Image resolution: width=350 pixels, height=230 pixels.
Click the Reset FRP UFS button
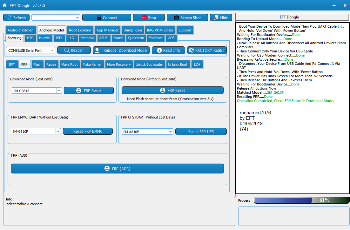click(x=201, y=132)
